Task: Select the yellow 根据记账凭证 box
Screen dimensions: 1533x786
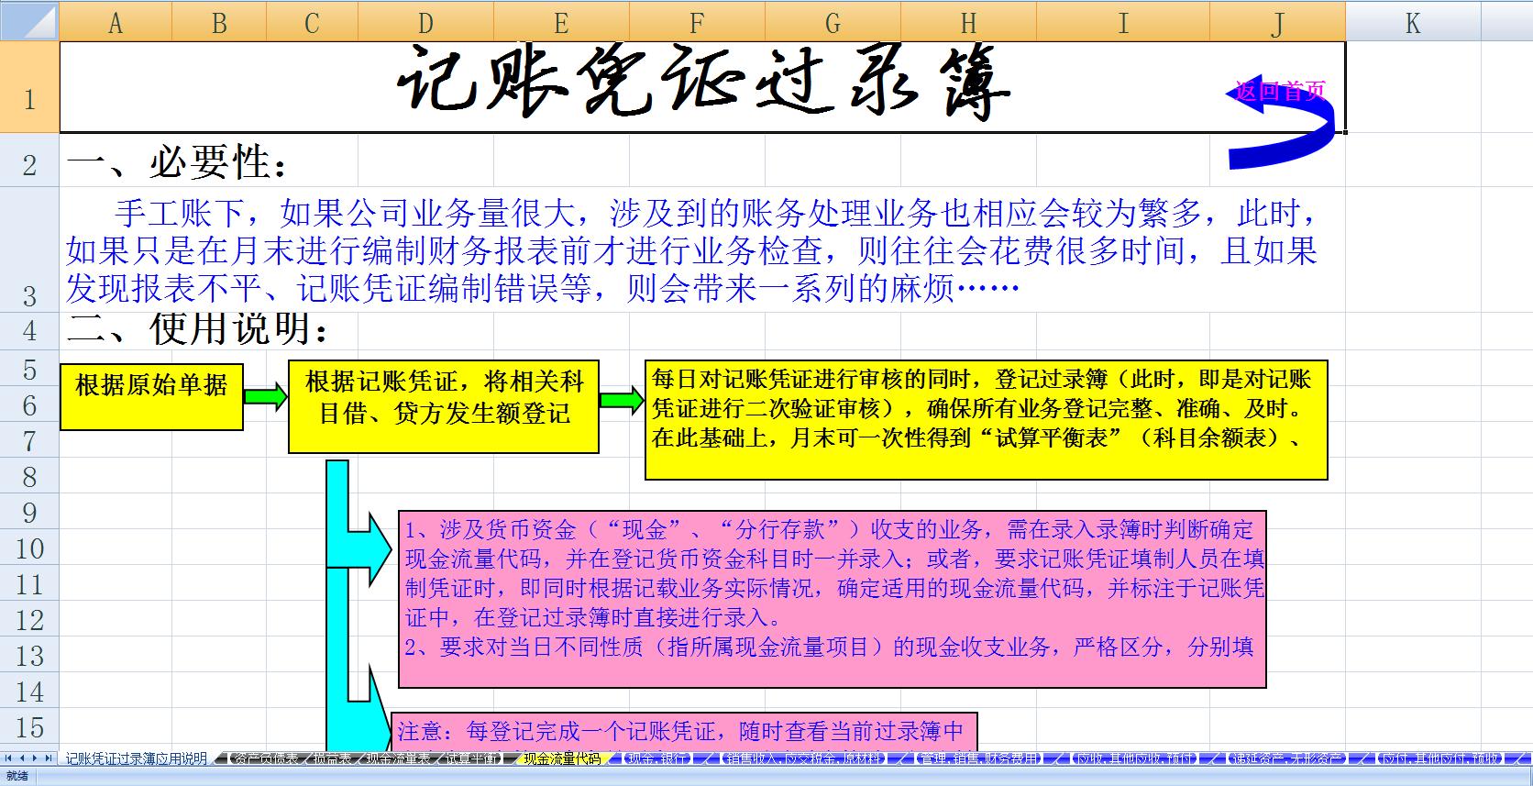Action: click(444, 406)
